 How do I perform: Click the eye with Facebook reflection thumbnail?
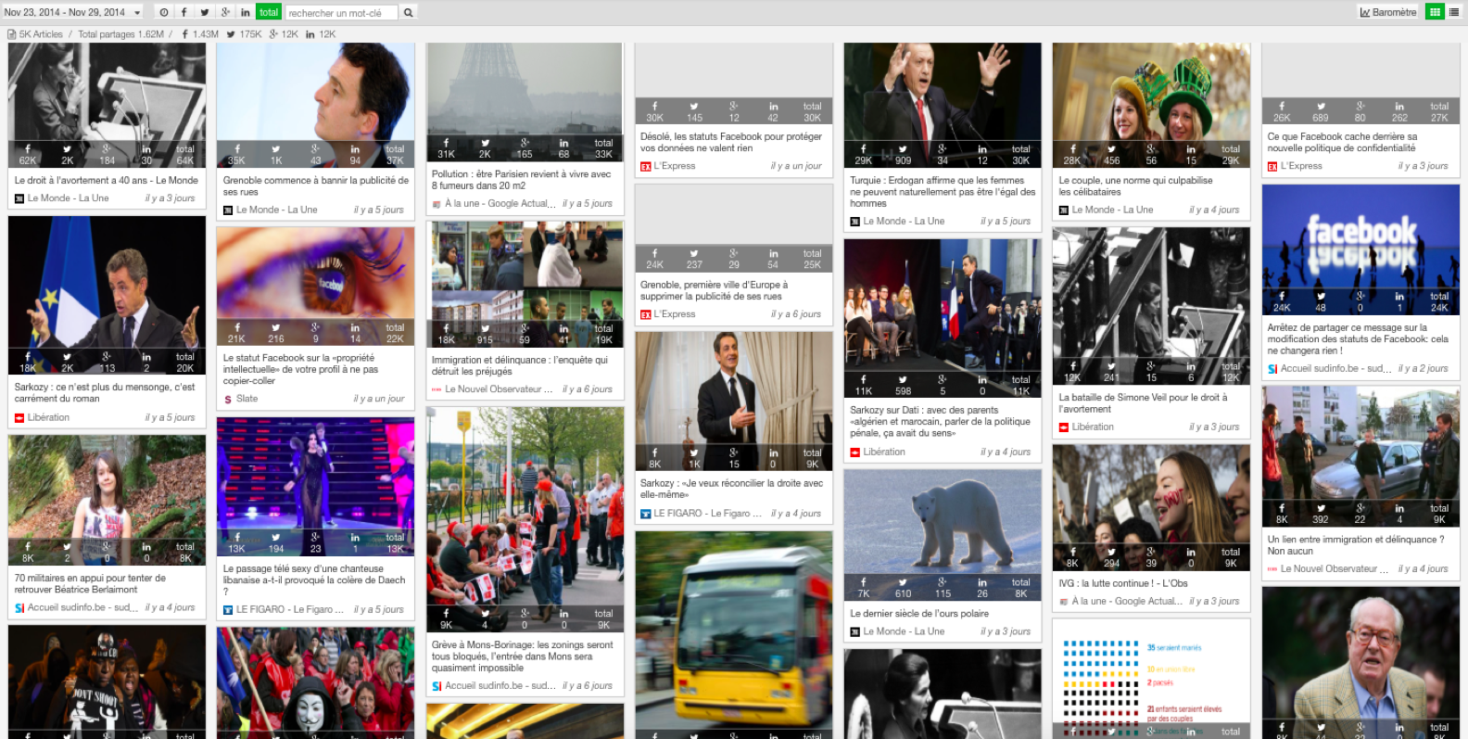(316, 287)
